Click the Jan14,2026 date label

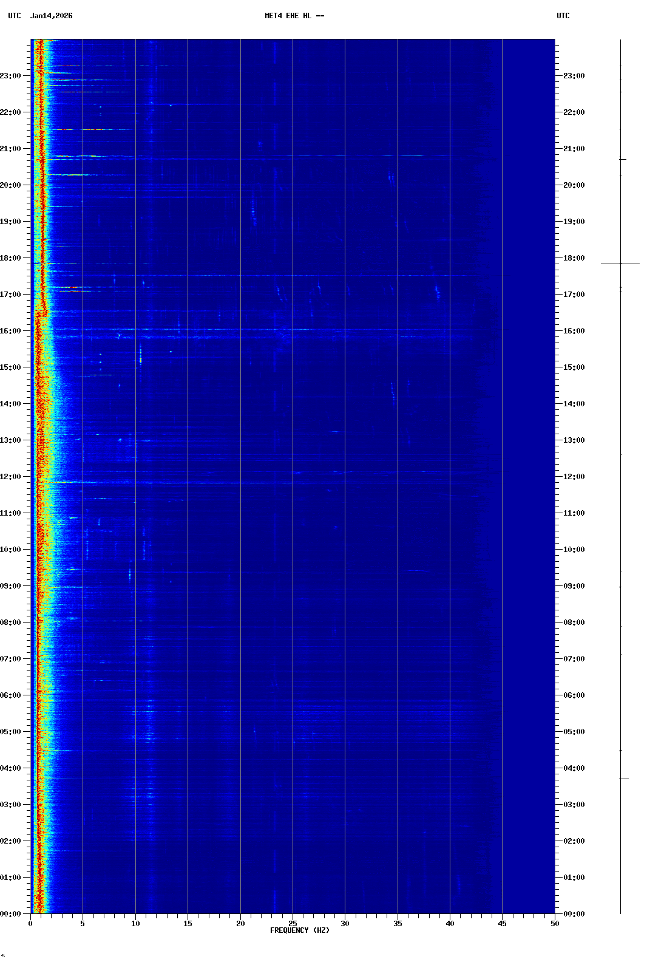(52, 16)
